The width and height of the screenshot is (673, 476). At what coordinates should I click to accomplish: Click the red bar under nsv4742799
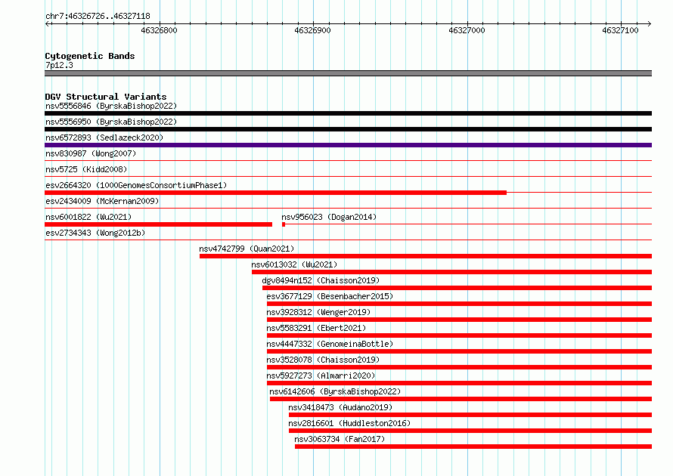click(x=426, y=256)
